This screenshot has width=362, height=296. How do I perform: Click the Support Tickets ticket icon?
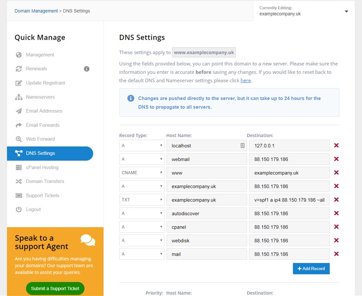coord(19,196)
